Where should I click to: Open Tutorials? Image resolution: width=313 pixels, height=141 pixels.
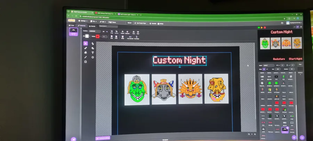pyautogui.click(x=153, y=23)
